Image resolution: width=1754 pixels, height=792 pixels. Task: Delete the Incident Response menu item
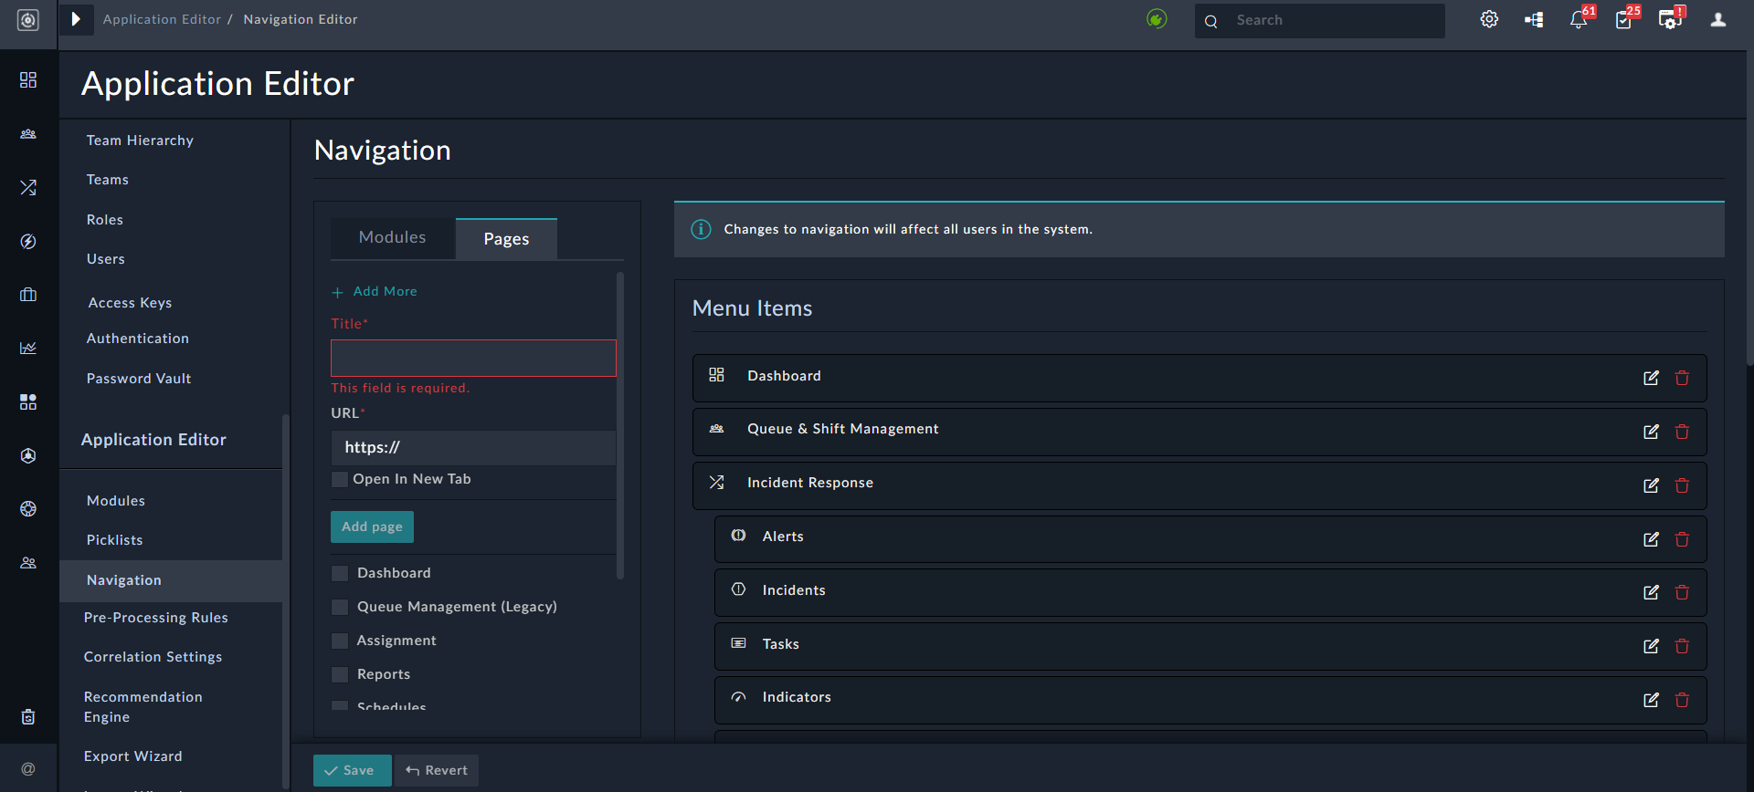click(x=1682, y=485)
